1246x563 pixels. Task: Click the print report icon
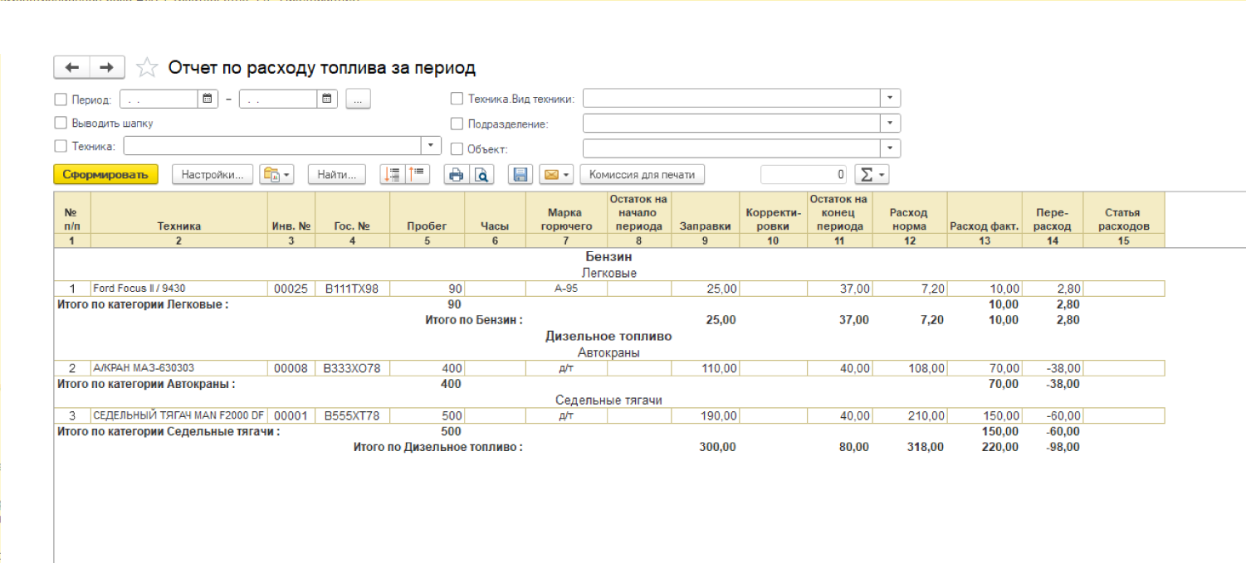(x=456, y=175)
